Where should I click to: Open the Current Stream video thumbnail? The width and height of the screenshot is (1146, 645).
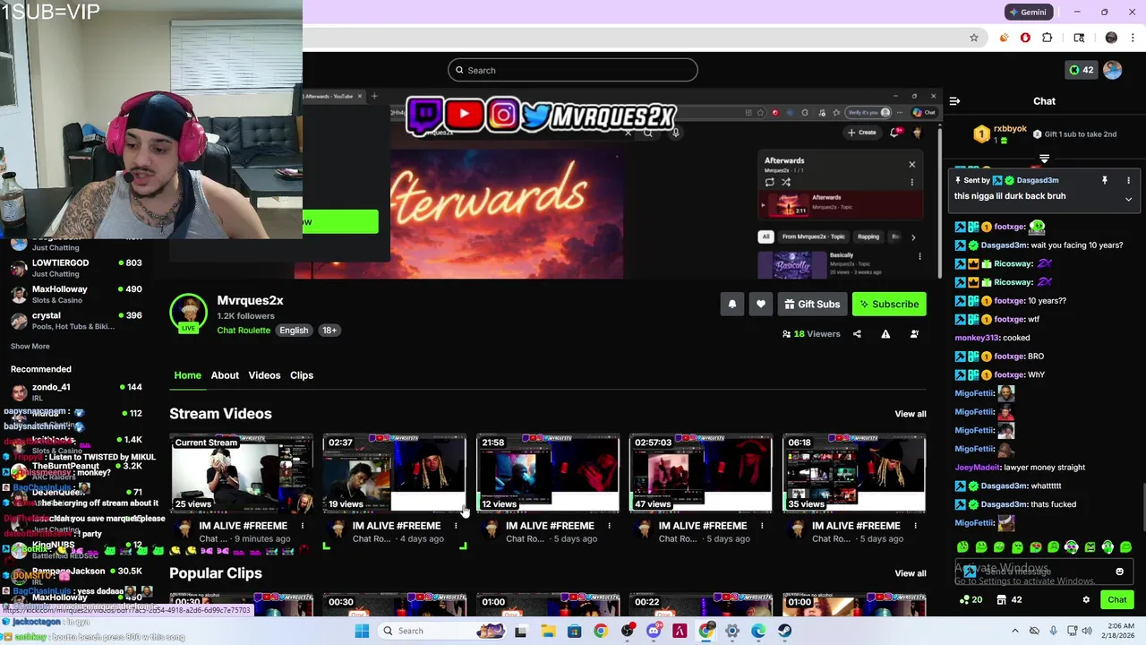point(242,473)
